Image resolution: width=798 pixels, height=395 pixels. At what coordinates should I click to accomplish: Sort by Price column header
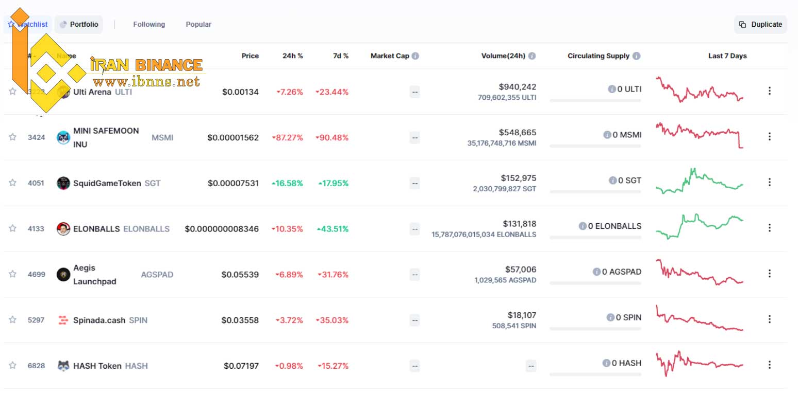coord(250,56)
